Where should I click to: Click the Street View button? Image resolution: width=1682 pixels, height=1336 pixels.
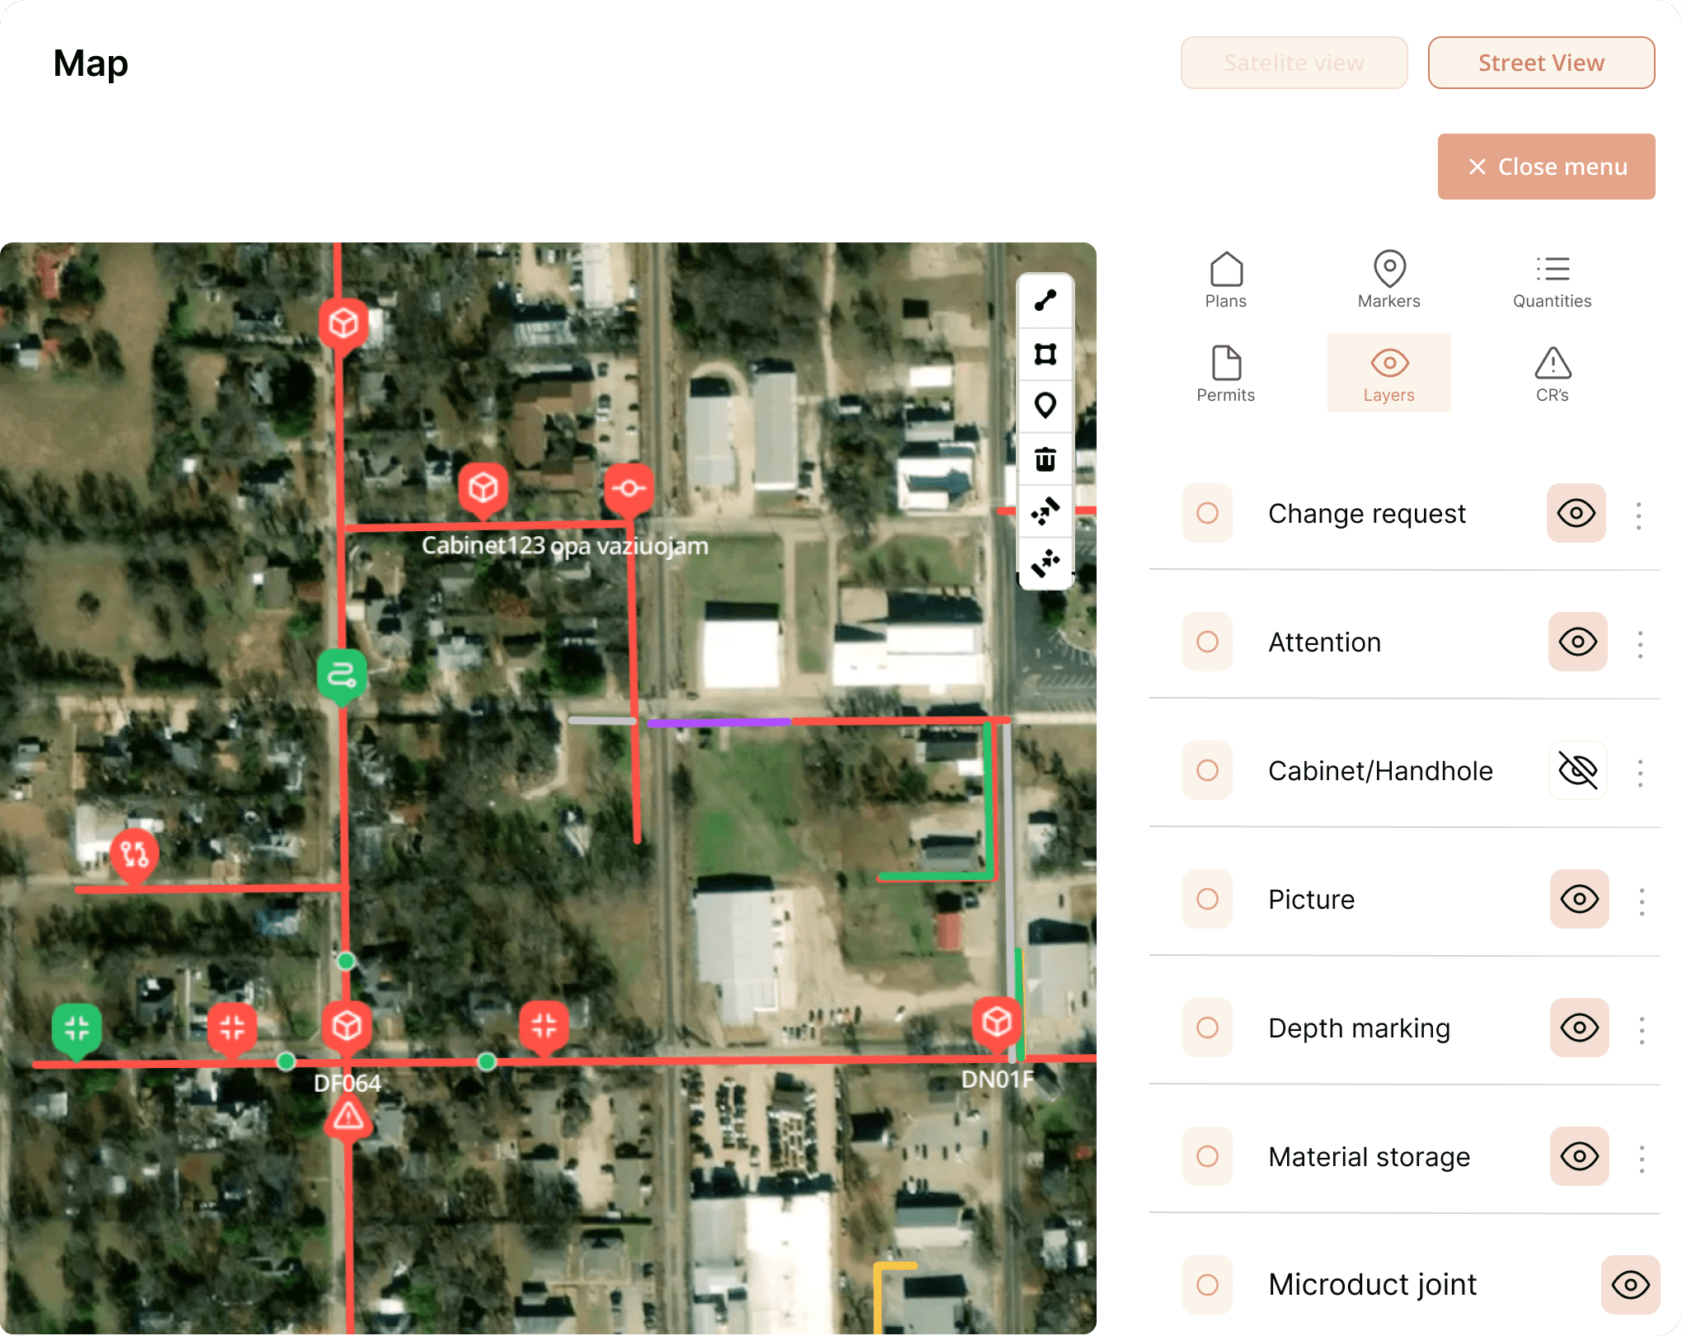point(1541,62)
